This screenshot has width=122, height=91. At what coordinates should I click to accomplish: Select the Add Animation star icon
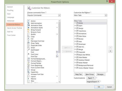28,23
